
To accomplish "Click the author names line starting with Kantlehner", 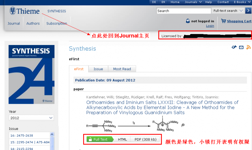I will pos(152,97).
